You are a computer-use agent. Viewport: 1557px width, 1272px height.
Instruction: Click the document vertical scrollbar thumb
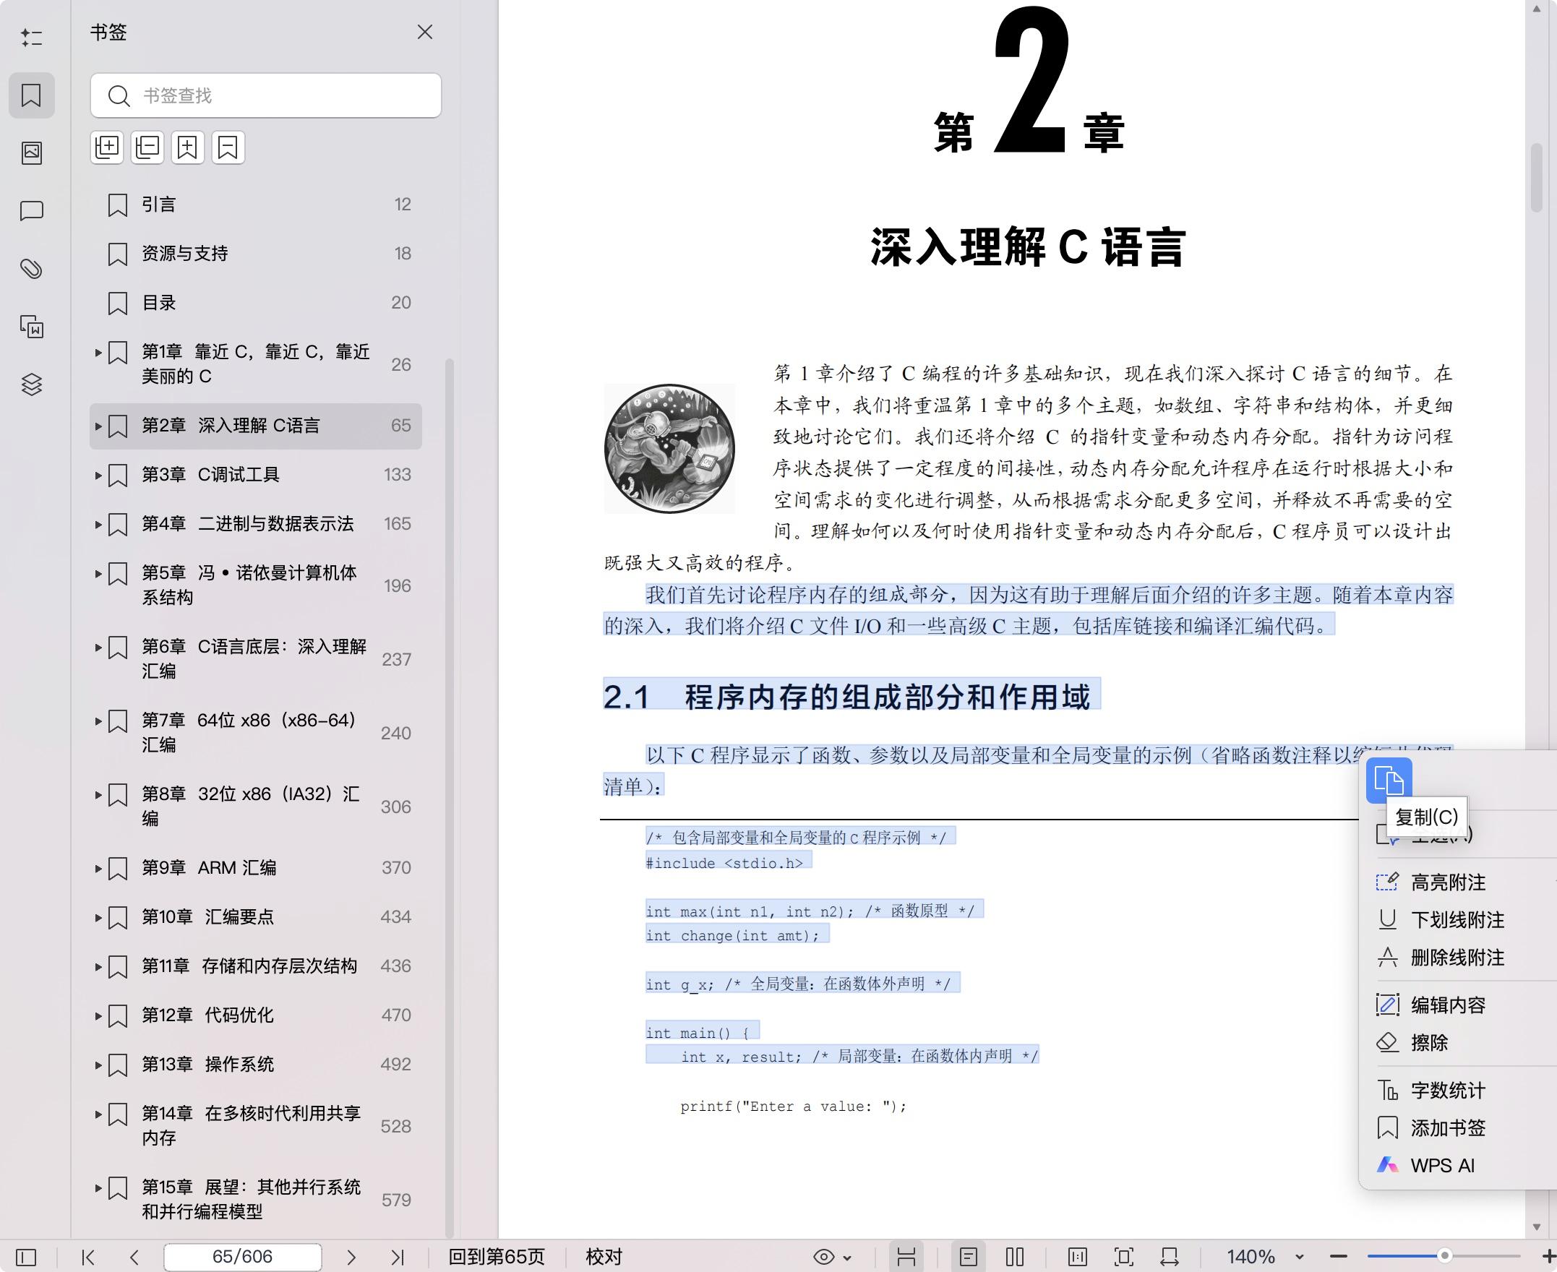point(1537,178)
